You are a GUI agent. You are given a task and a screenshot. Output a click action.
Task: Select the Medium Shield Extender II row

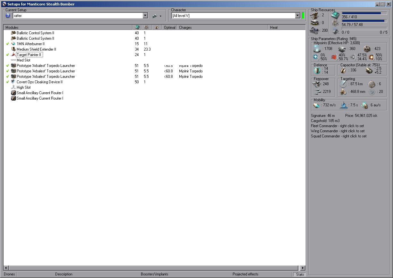(154, 49)
